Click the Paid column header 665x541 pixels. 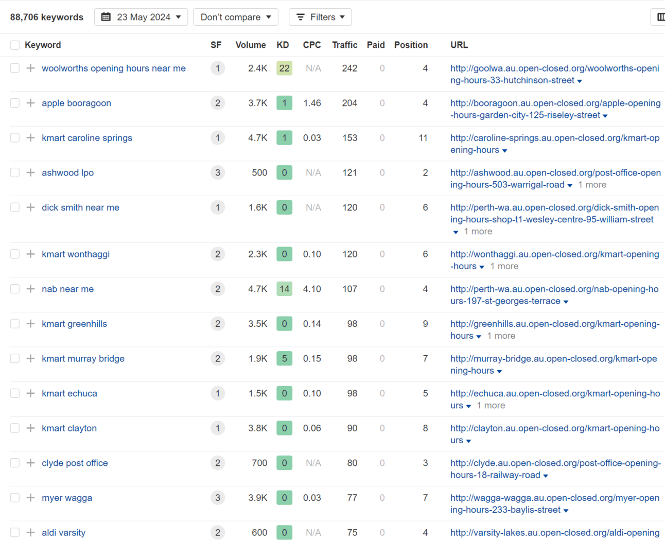pos(376,45)
